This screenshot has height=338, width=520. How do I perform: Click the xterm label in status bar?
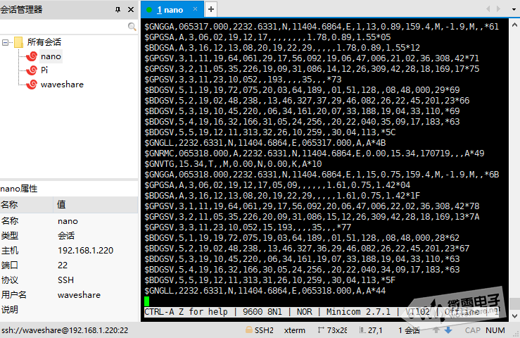pyautogui.click(x=294, y=330)
